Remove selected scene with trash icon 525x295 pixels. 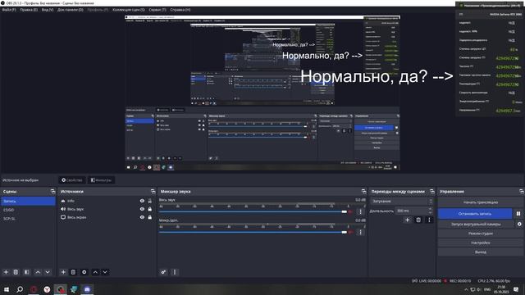(16, 272)
